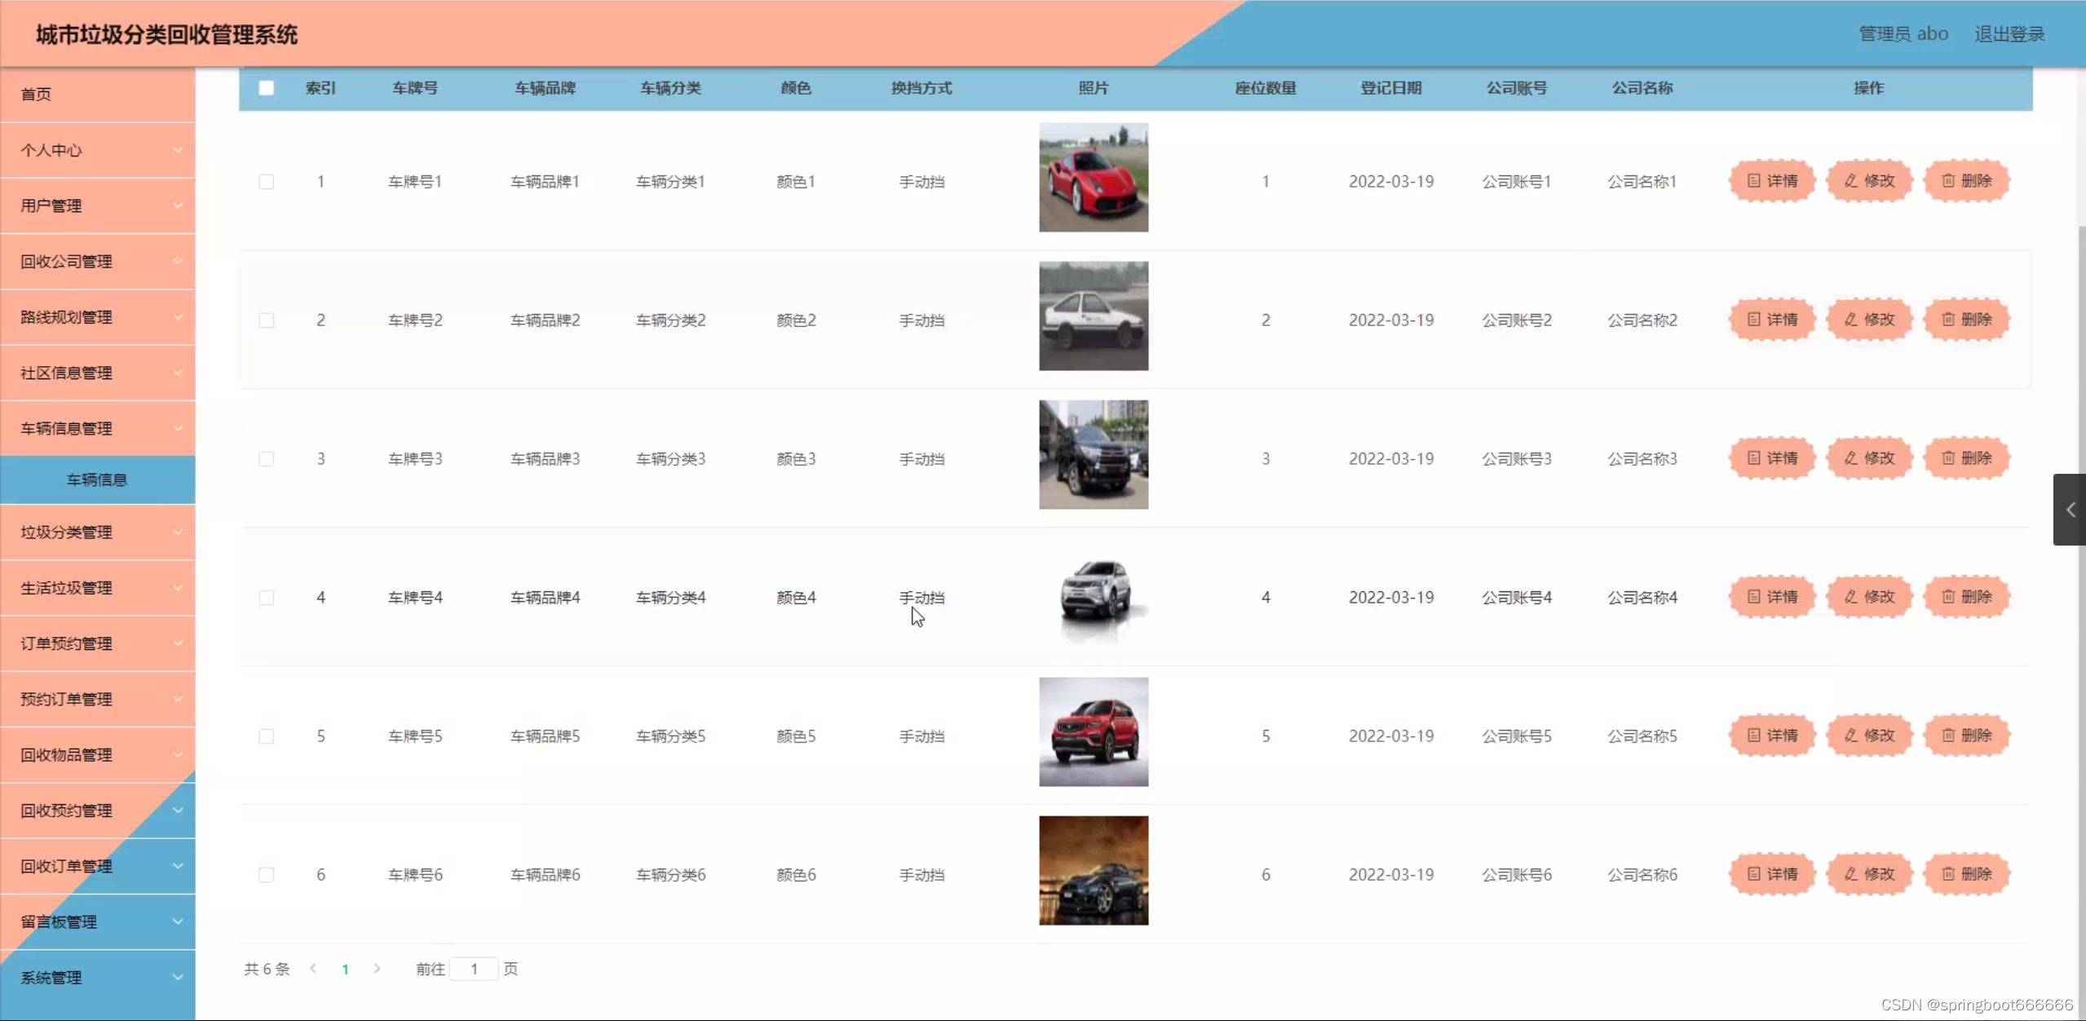Click 退出登录 logout link
This screenshot has height=1021, width=2086.
2009,34
